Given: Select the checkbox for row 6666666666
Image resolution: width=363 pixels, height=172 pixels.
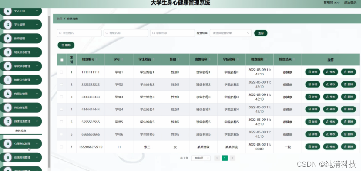Looking at the screenshot, I should point(61,134).
